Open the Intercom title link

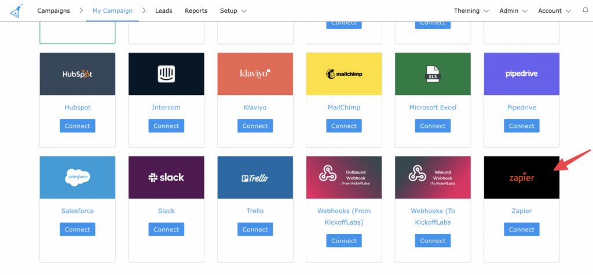point(166,108)
